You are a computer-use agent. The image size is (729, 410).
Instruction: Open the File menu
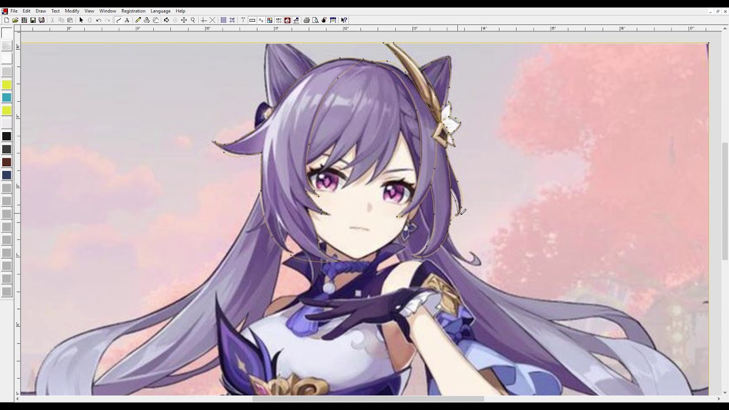click(14, 11)
